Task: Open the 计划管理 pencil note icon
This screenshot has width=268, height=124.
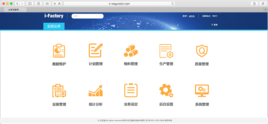Action: [95, 50]
